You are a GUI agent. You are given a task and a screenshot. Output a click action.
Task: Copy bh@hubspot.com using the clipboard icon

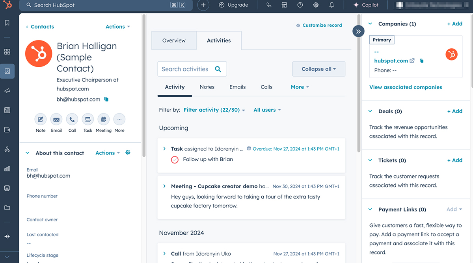106,99
